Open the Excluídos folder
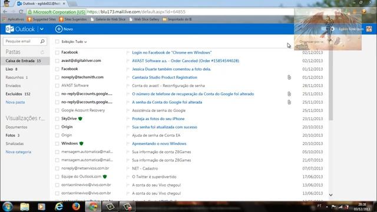Screen dimensions: 377x212 click(x=18, y=94)
